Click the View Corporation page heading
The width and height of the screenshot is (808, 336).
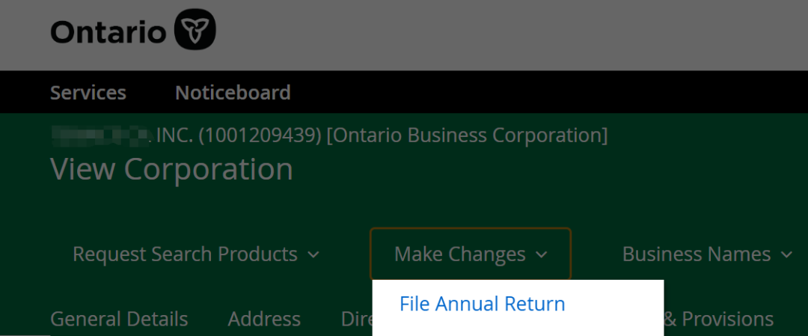(171, 169)
